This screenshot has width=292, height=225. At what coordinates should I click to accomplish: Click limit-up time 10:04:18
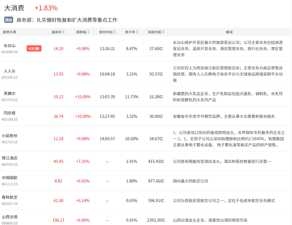coord(107,74)
